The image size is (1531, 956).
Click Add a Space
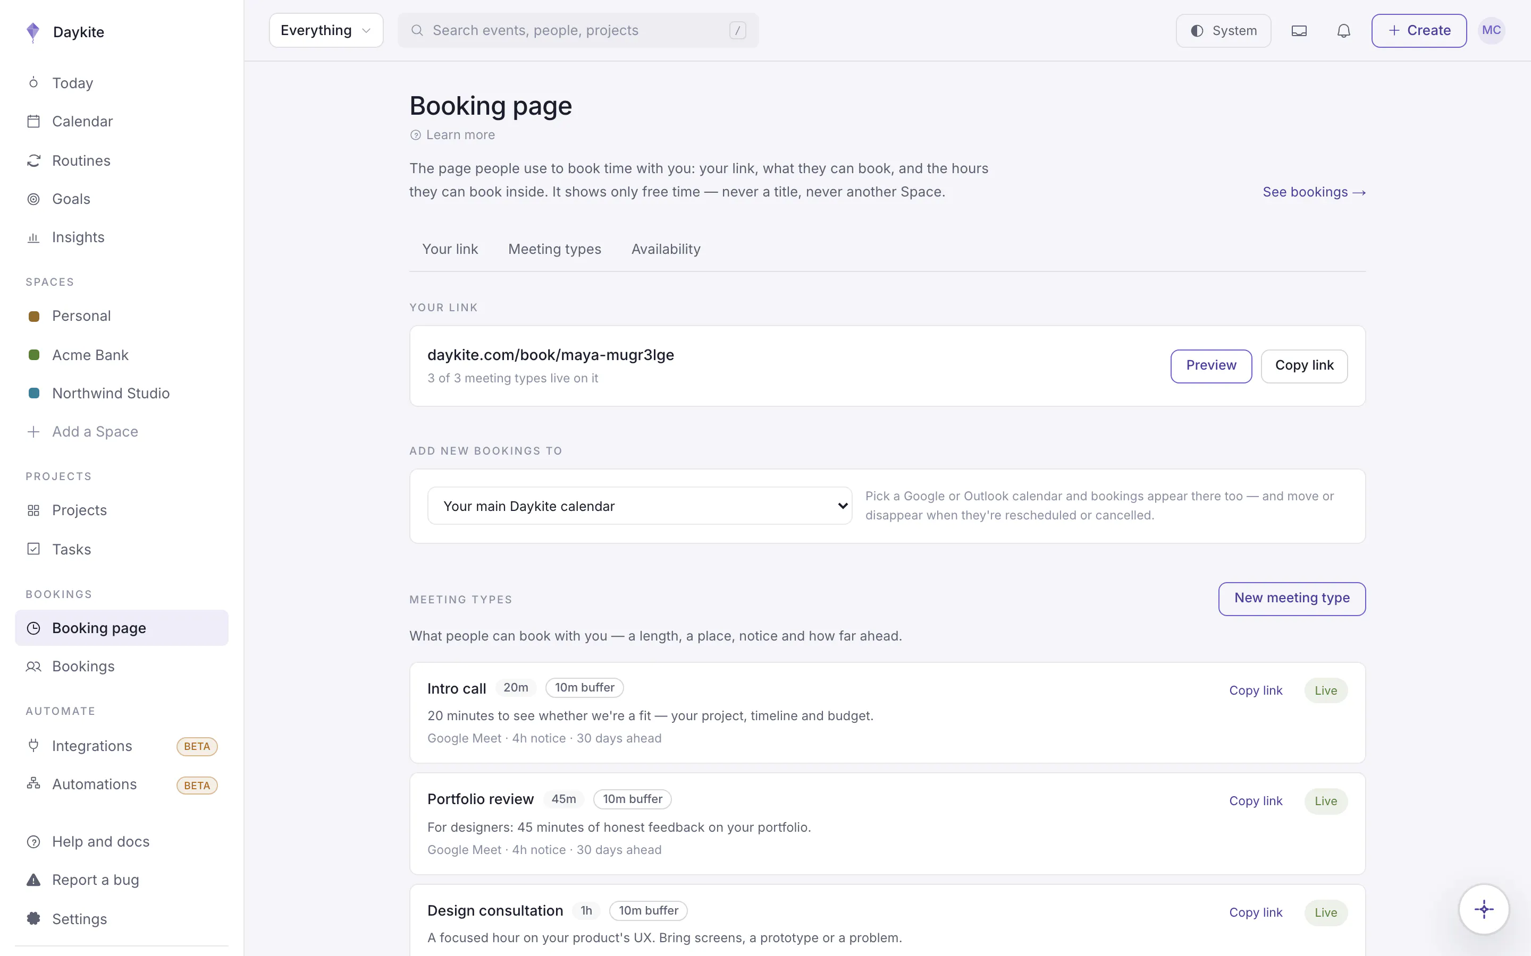tap(121, 432)
